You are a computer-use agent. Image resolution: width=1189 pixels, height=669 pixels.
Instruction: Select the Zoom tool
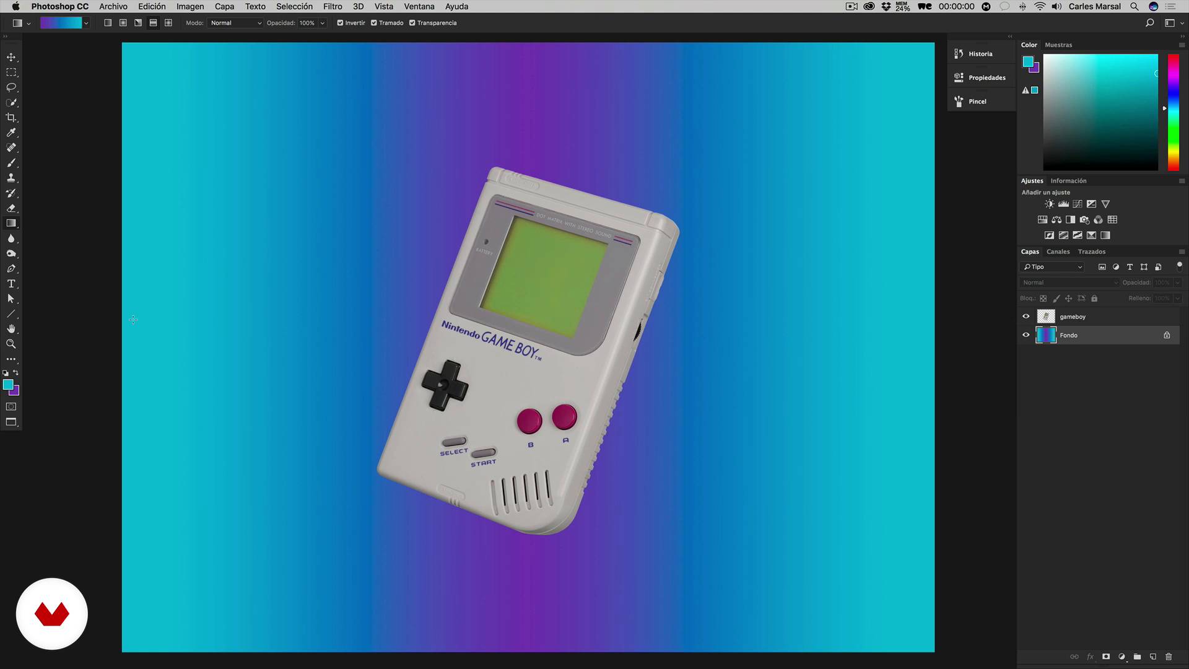11,344
